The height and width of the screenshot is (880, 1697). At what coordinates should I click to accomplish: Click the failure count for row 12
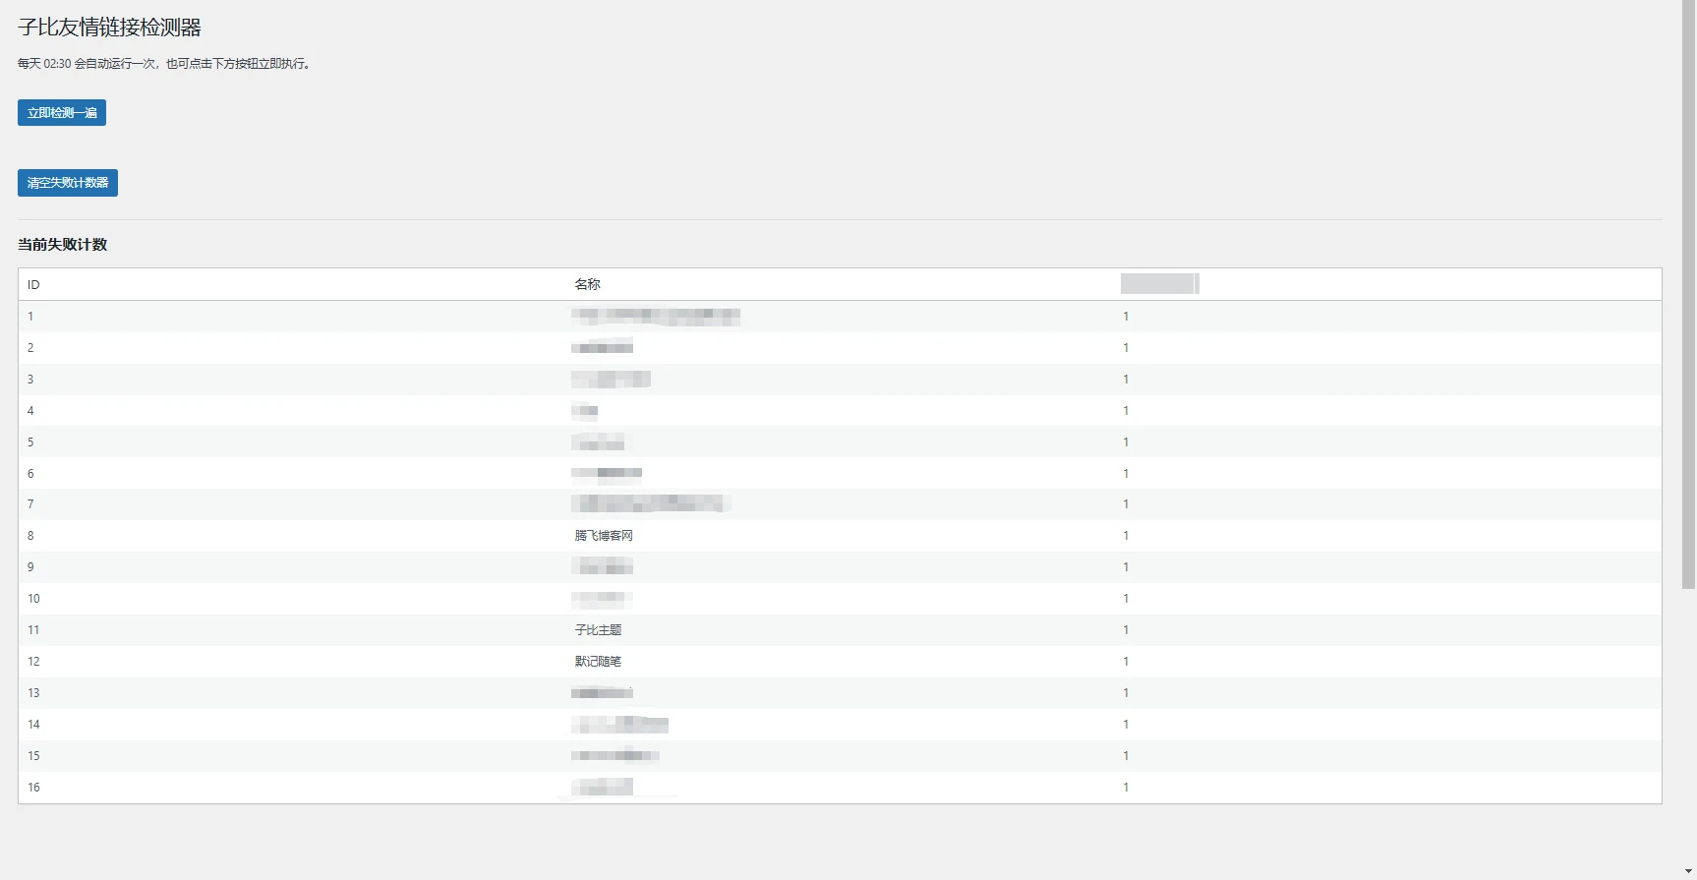tap(1126, 662)
